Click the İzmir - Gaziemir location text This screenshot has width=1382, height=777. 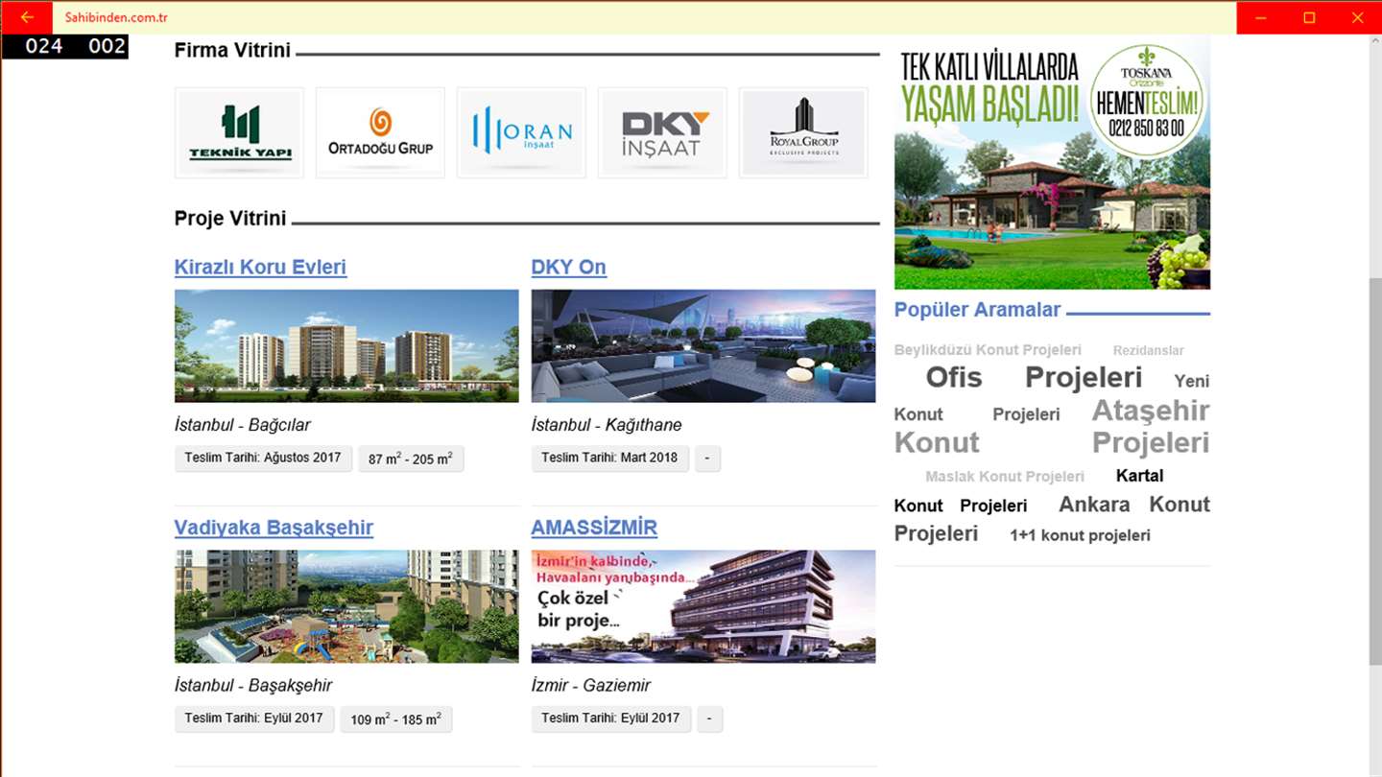click(591, 686)
